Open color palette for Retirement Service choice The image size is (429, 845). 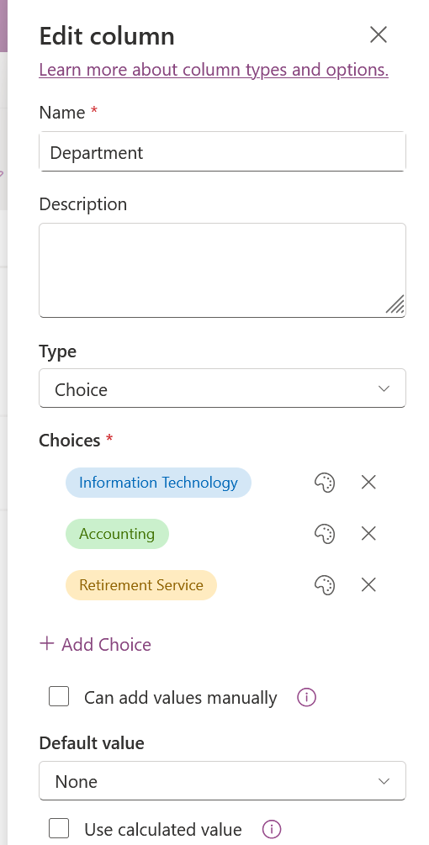[325, 584]
